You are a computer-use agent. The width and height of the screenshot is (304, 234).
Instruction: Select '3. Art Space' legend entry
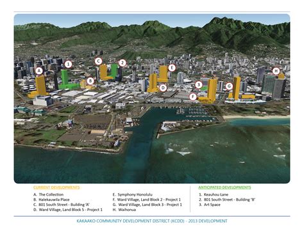point(210,205)
